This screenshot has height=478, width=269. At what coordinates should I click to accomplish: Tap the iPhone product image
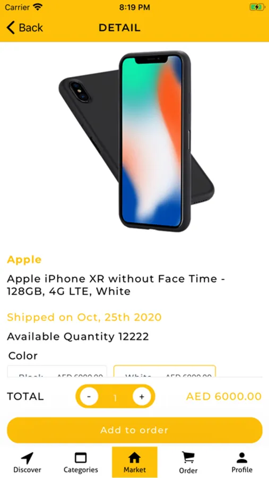(x=136, y=141)
